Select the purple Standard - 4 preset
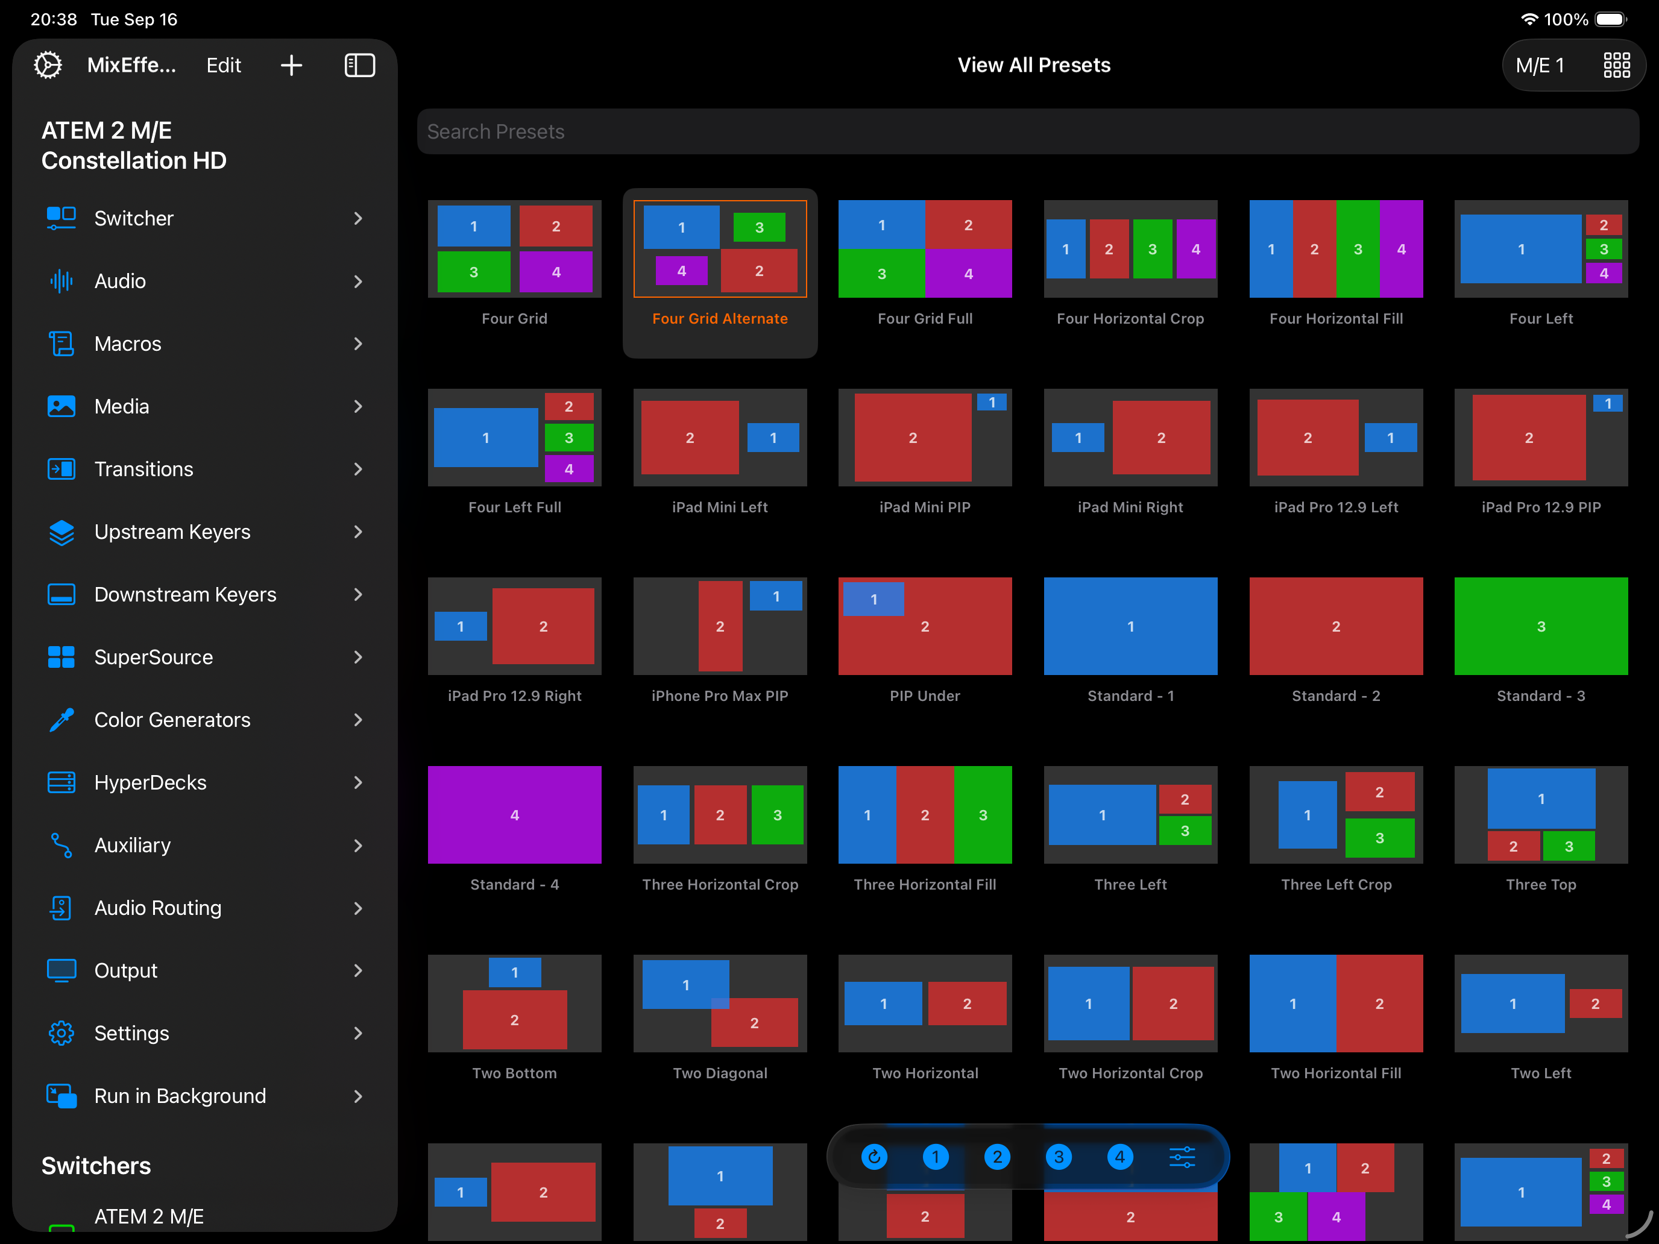The width and height of the screenshot is (1659, 1244). tap(514, 814)
